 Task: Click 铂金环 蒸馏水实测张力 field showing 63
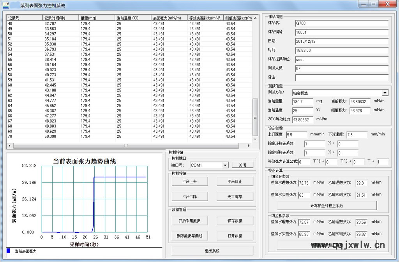(304, 195)
